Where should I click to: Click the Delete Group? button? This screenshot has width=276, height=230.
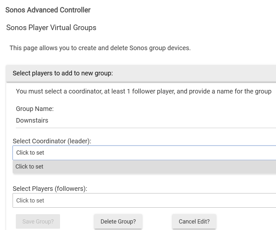[118, 222]
